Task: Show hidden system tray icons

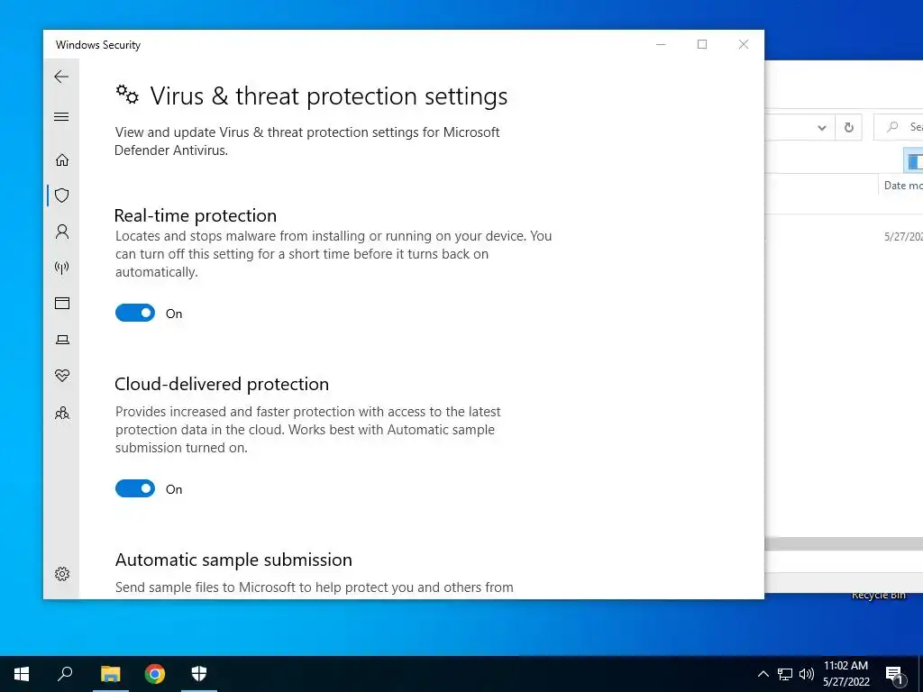Action: (763, 674)
